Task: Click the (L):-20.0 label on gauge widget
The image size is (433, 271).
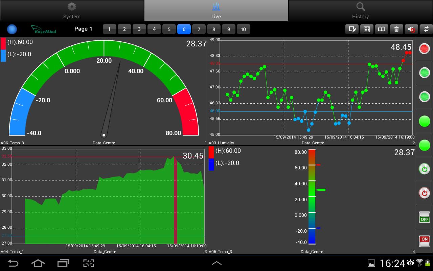Action: [x=19, y=54]
